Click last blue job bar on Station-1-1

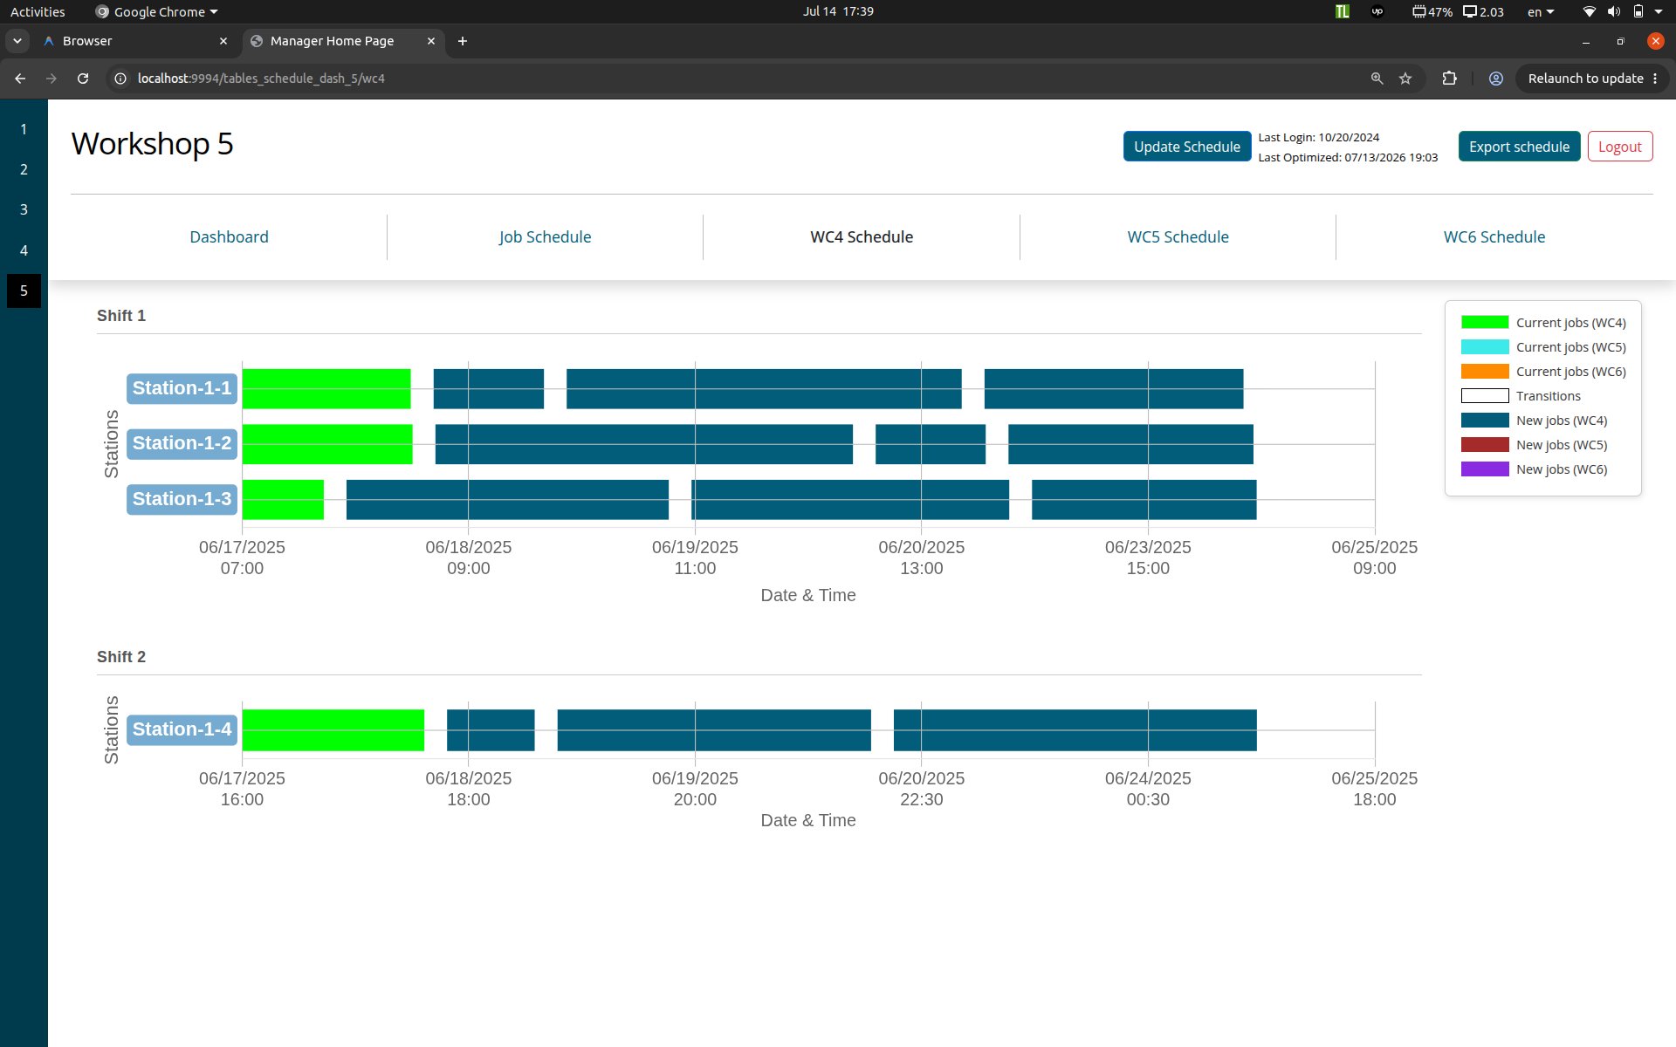[1114, 388]
